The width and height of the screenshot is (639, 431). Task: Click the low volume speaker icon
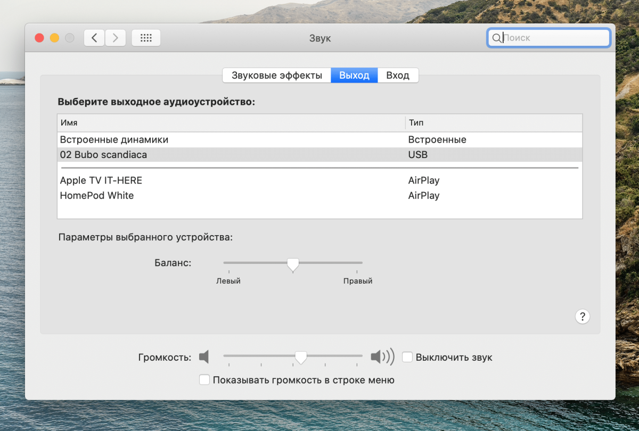pyautogui.click(x=204, y=357)
